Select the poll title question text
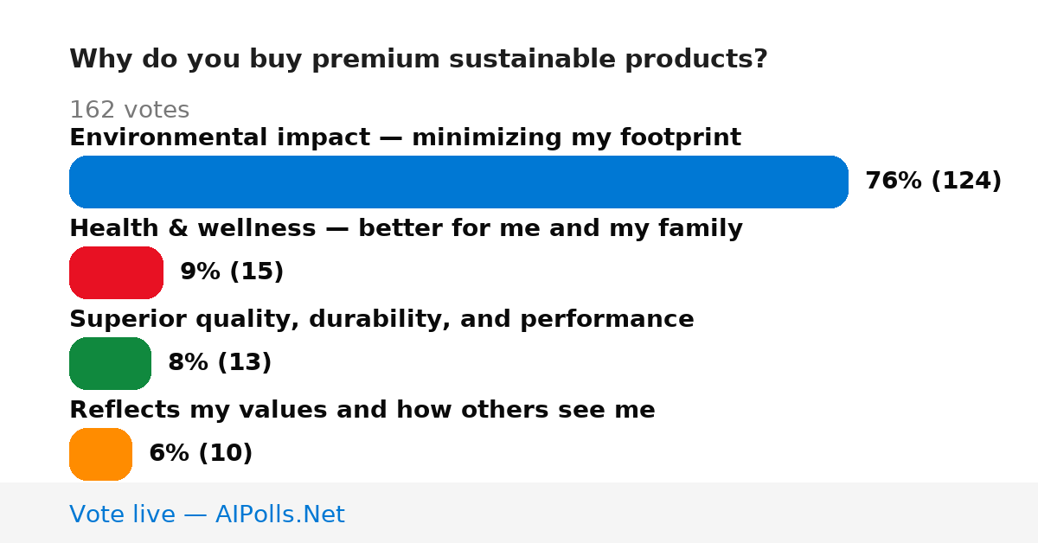The image size is (1038, 543). click(x=419, y=60)
